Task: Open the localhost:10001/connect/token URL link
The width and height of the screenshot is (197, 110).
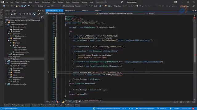Action: coord(143,62)
